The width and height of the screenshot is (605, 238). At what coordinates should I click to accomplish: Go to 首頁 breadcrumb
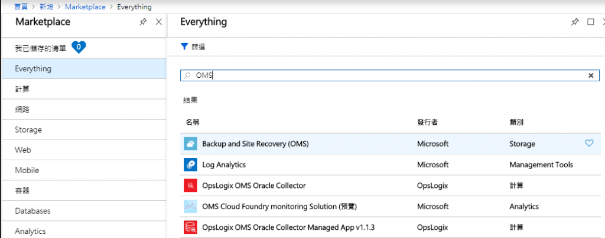(x=21, y=7)
